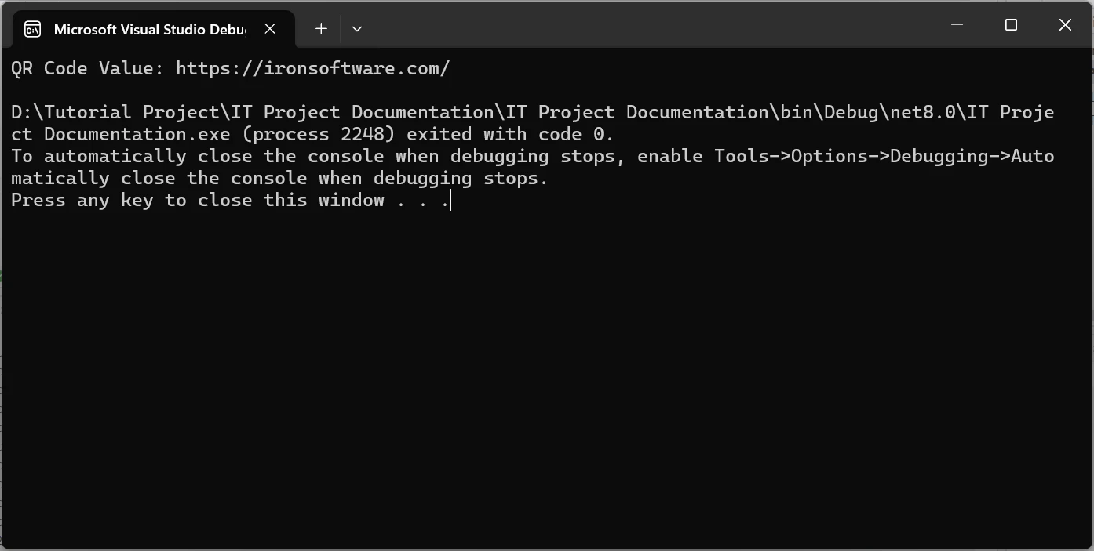Select the Microsoft Visual Studio Debug tab
The width and height of the screenshot is (1094, 551).
pos(149,30)
